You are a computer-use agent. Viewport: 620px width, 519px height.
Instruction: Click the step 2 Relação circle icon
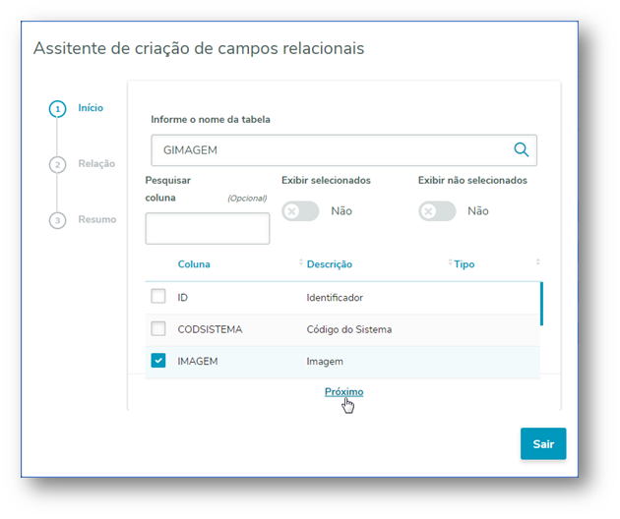[x=58, y=164]
